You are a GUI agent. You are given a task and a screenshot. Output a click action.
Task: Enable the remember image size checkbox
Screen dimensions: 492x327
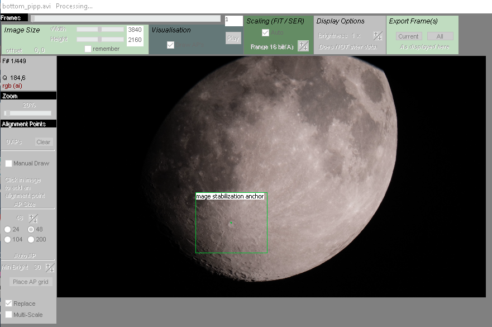click(x=88, y=49)
